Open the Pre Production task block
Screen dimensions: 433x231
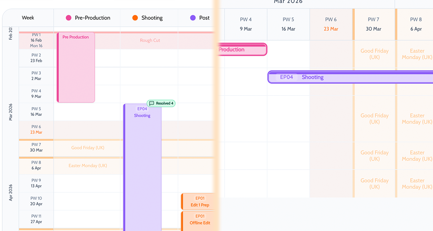pyautogui.click(x=76, y=67)
